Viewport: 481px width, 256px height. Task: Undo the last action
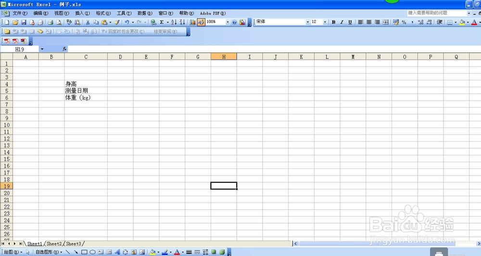pos(127,22)
